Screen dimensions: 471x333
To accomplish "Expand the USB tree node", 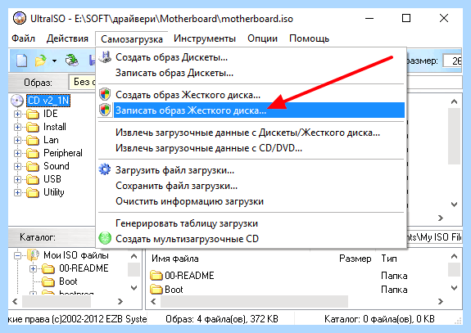I will tap(17, 179).
